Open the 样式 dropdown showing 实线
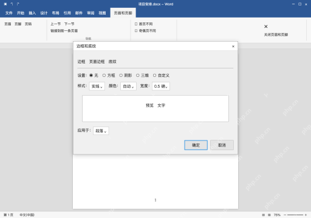Screen dimensions: 311x218 [97, 86]
